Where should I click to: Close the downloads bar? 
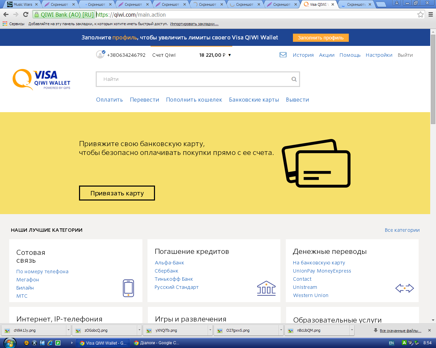pyautogui.click(x=430, y=330)
